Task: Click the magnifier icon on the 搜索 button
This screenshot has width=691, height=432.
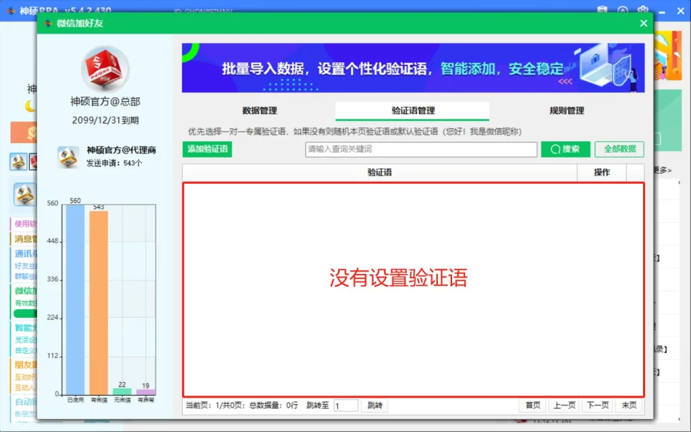Action: click(x=554, y=149)
